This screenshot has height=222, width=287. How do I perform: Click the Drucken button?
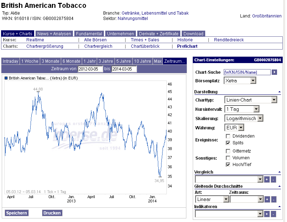pyautogui.click(x=52, y=213)
